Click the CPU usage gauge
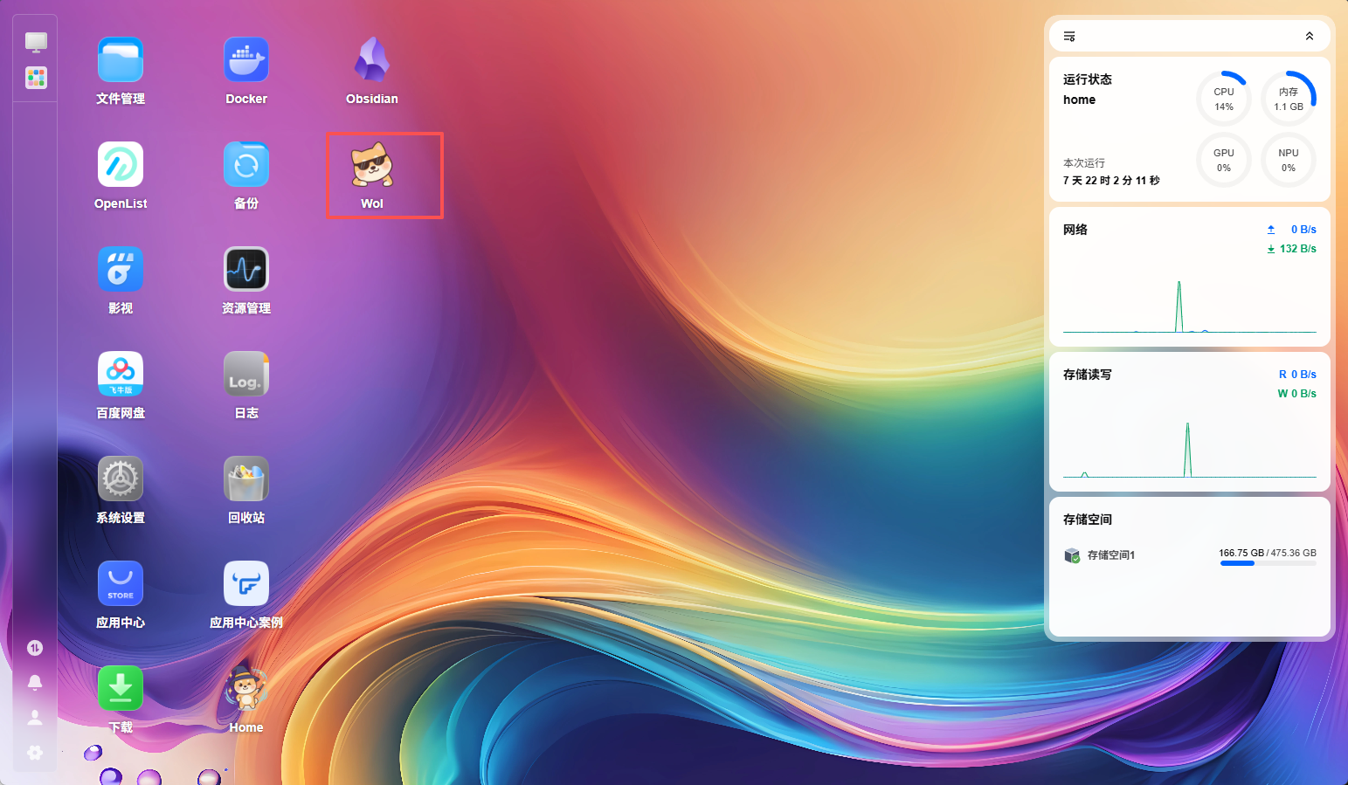Screen dimensions: 1348x785 [x=1224, y=99]
